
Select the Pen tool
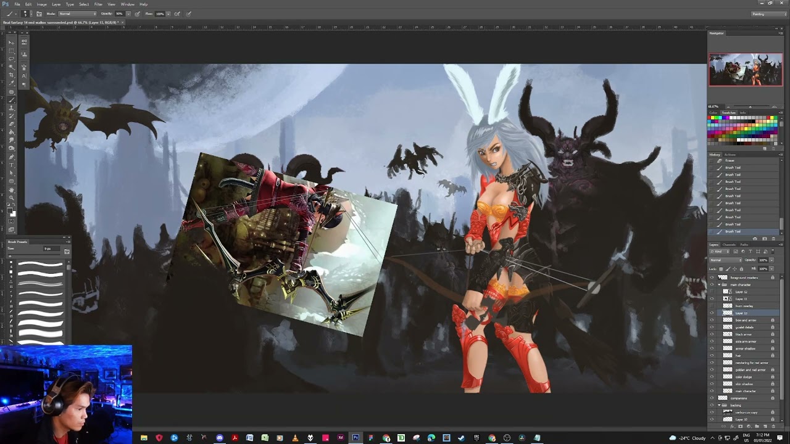11,157
